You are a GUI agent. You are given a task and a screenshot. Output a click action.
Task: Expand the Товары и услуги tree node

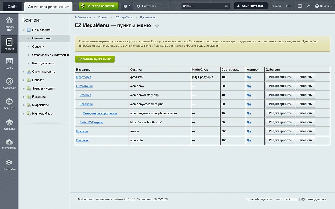(x=24, y=88)
